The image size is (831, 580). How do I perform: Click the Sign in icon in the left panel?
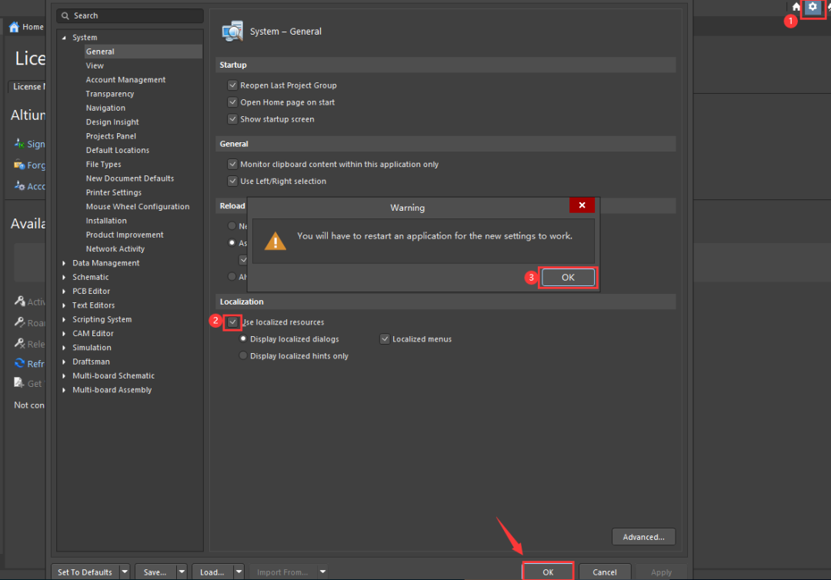[x=20, y=144]
